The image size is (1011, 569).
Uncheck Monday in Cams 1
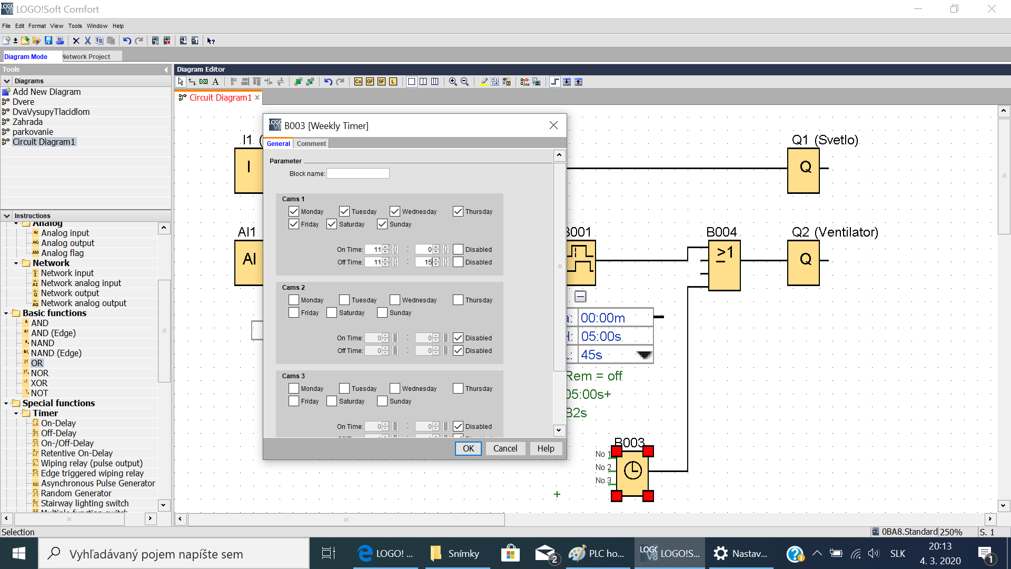[x=294, y=211]
